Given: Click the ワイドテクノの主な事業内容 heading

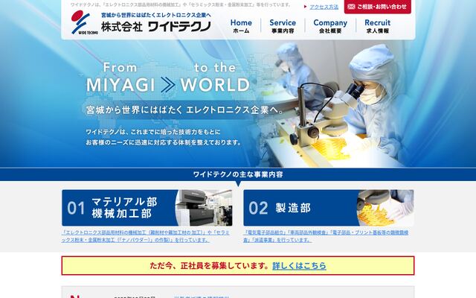Looking at the screenshot, I should click(238, 174).
